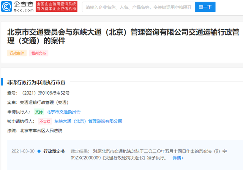Click the 全国企业信用查询系统 blue banner badge
Image resolution: width=243 pixels, height=170 pixels.
[x=56, y=4]
